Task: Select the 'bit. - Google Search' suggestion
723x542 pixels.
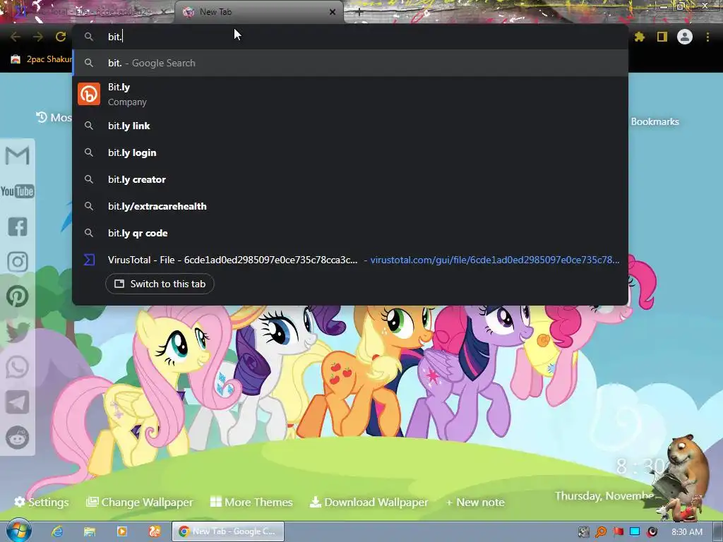Action: click(350, 63)
